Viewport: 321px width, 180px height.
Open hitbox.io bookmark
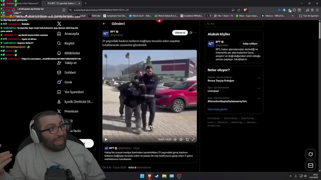[273, 16]
